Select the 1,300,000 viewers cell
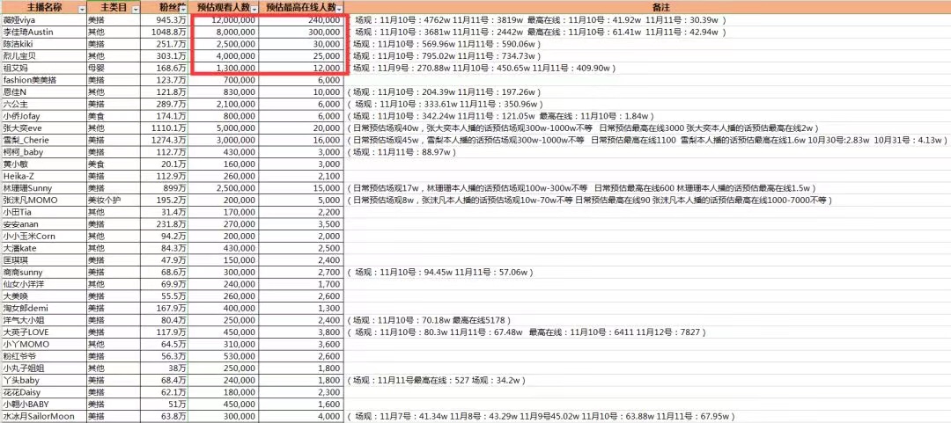The height and width of the screenshot is (423, 951). [225, 68]
